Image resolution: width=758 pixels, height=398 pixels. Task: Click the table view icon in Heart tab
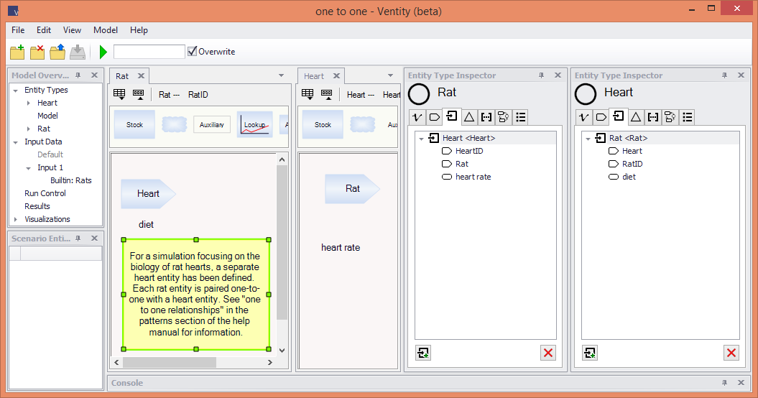pyautogui.click(x=308, y=94)
